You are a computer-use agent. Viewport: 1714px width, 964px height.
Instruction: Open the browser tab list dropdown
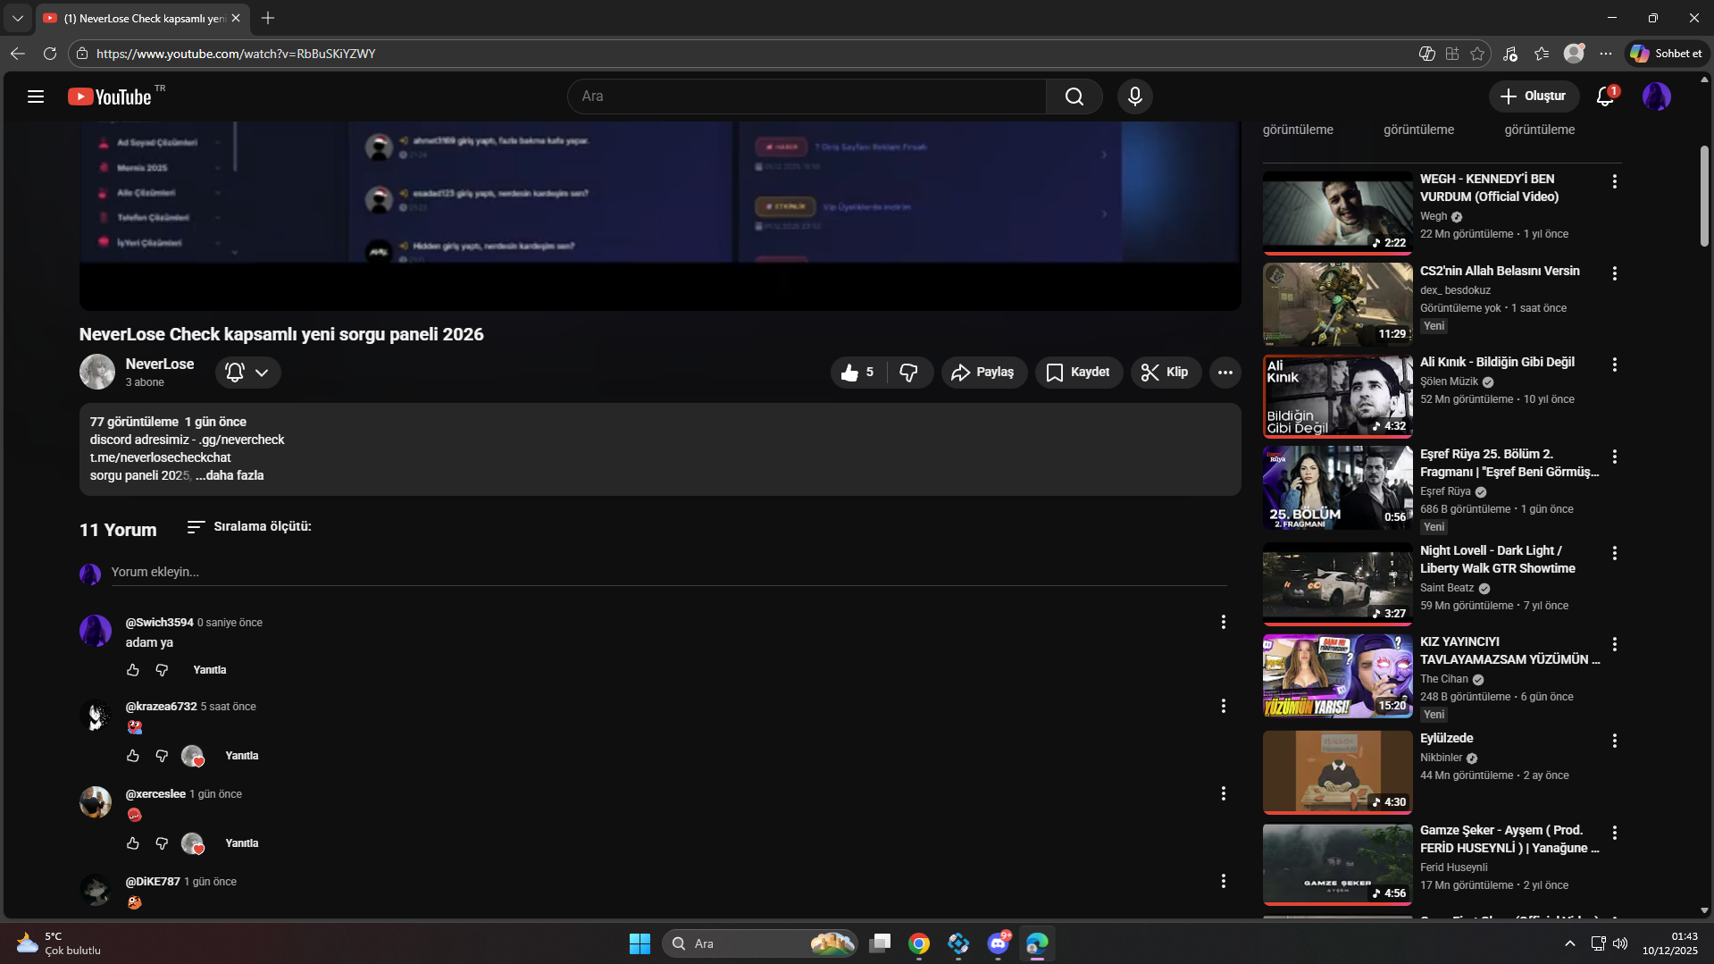pyautogui.click(x=18, y=18)
